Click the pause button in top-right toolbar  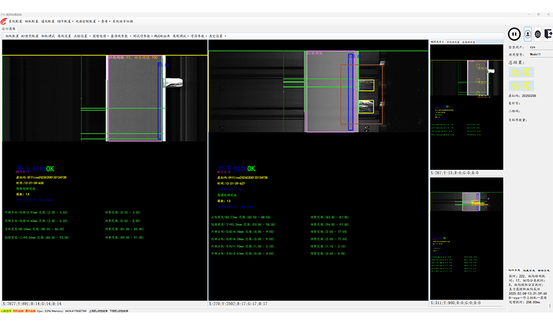click(x=514, y=34)
